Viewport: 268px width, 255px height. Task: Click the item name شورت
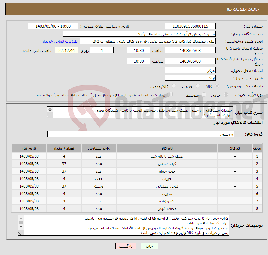167,194
